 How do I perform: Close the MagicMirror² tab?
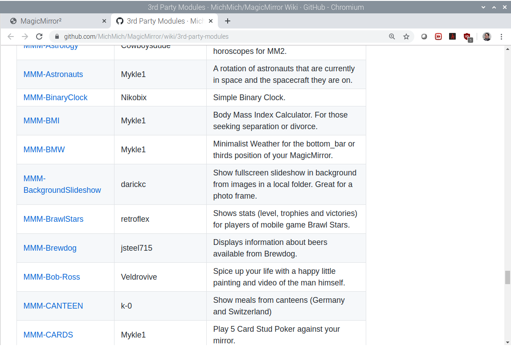pyautogui.click(x=104, y=21)
